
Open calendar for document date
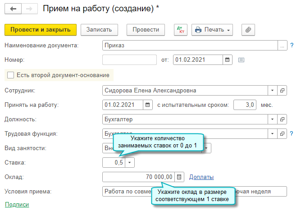pyautogui.click(x=228, y=60)
